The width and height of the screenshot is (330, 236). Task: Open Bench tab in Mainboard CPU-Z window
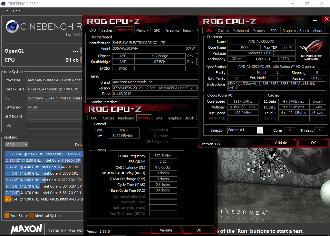[188, 30]
